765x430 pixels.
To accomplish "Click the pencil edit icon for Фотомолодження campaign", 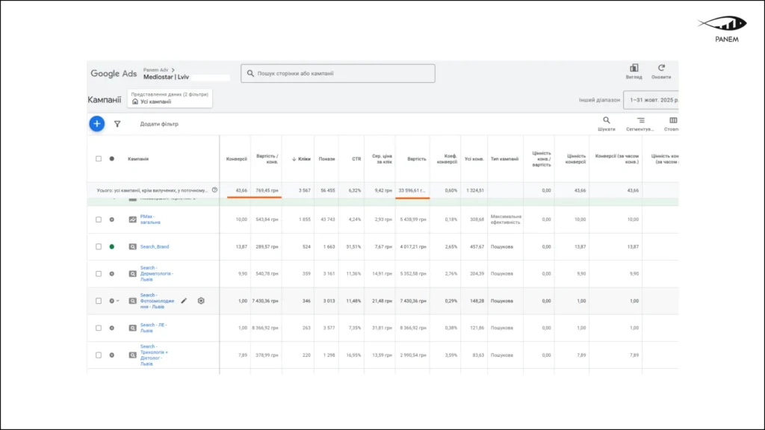I will click(184, 301).
